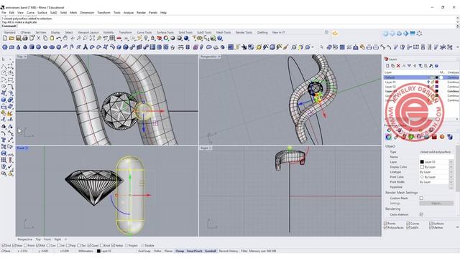Open the Curve menu
Image resolution: width=460 pixels, height=258 pixels.
click(30, 13)
